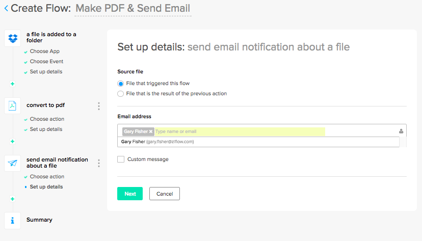
Task: Go to Choose App under Dropbox step
Action: pos(44,51)
